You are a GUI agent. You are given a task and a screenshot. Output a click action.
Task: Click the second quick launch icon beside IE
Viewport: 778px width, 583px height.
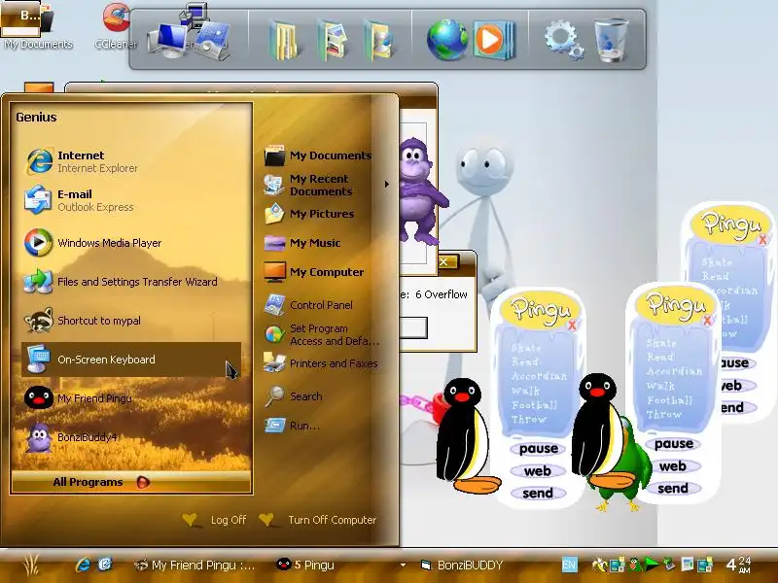tap(105, 565)
